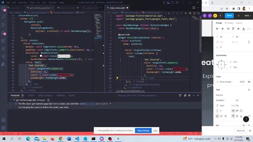Click the Figma present play icon

pyautogui.click(x=239, y=16)
